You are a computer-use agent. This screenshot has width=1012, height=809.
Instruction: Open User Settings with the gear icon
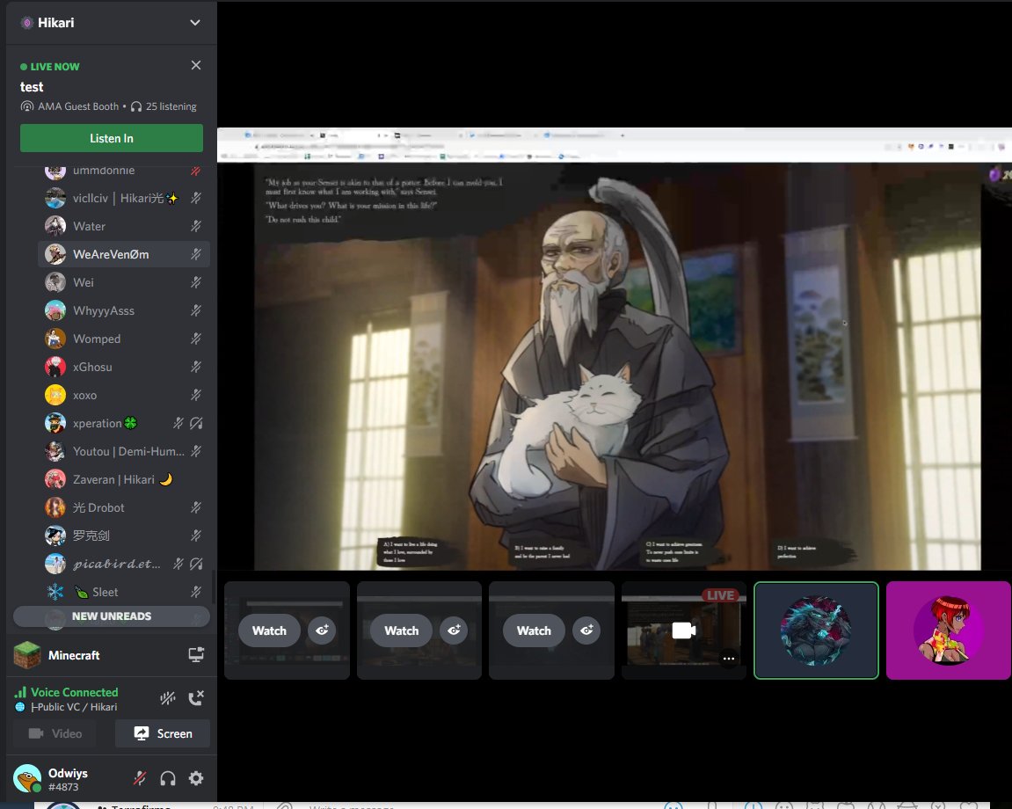click(x=195, y=778)
